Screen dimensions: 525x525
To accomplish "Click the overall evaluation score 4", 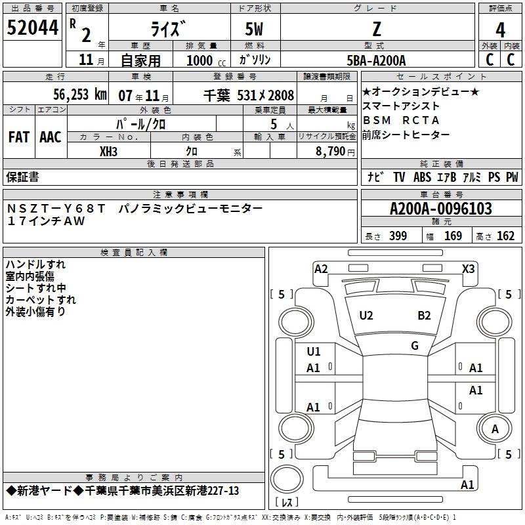I will (500, 30).
